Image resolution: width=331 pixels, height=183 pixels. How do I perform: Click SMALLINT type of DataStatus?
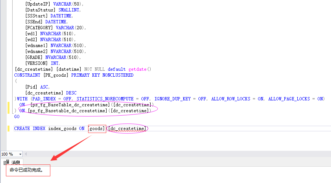pos(69,10)
